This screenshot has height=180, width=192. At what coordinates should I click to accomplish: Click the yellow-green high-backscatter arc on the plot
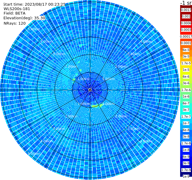coord(97,106)
